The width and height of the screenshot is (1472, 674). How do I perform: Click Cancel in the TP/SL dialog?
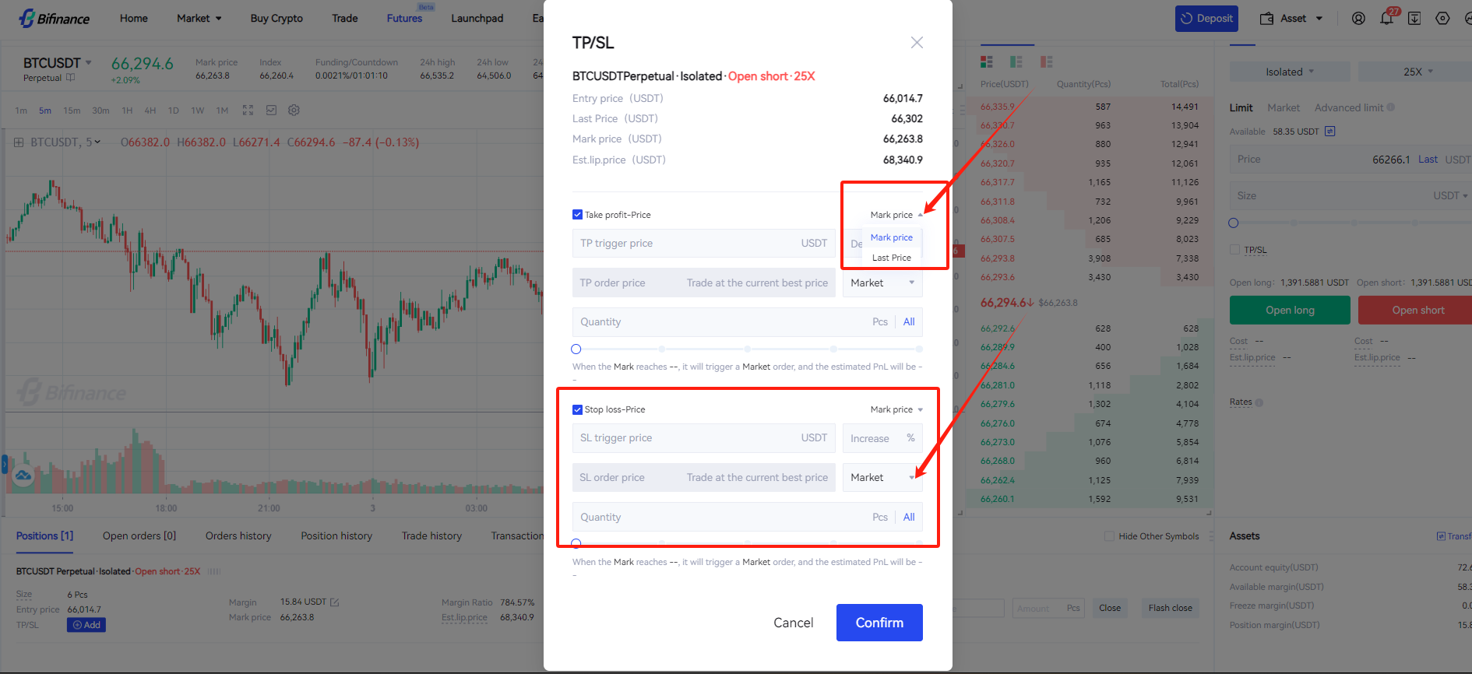(x=793, y=623)
